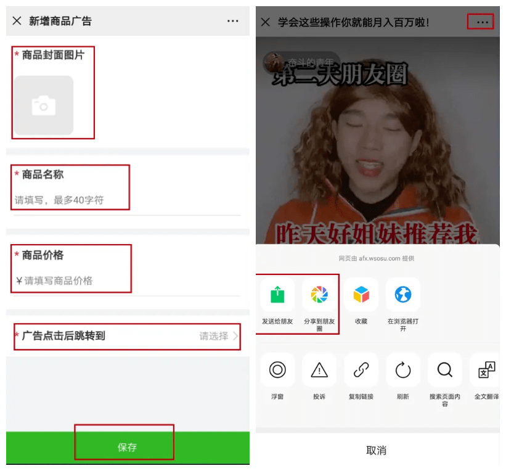This screenshot has height=471, width=506.
Task: Open page via 在浏览器打开 icon
Action: point(403,295)
